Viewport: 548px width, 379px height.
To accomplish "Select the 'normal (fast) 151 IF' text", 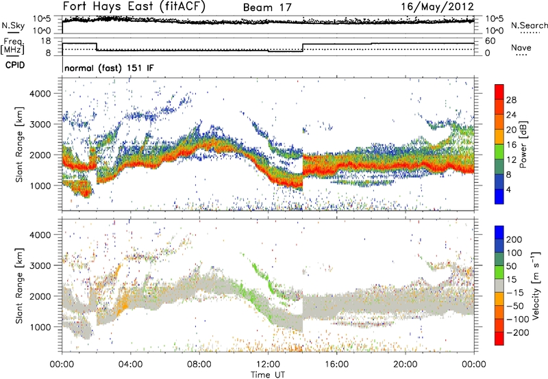I will pos(109,68).
